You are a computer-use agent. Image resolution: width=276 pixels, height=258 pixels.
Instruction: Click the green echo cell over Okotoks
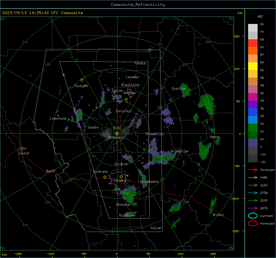(x=130, y=195)
